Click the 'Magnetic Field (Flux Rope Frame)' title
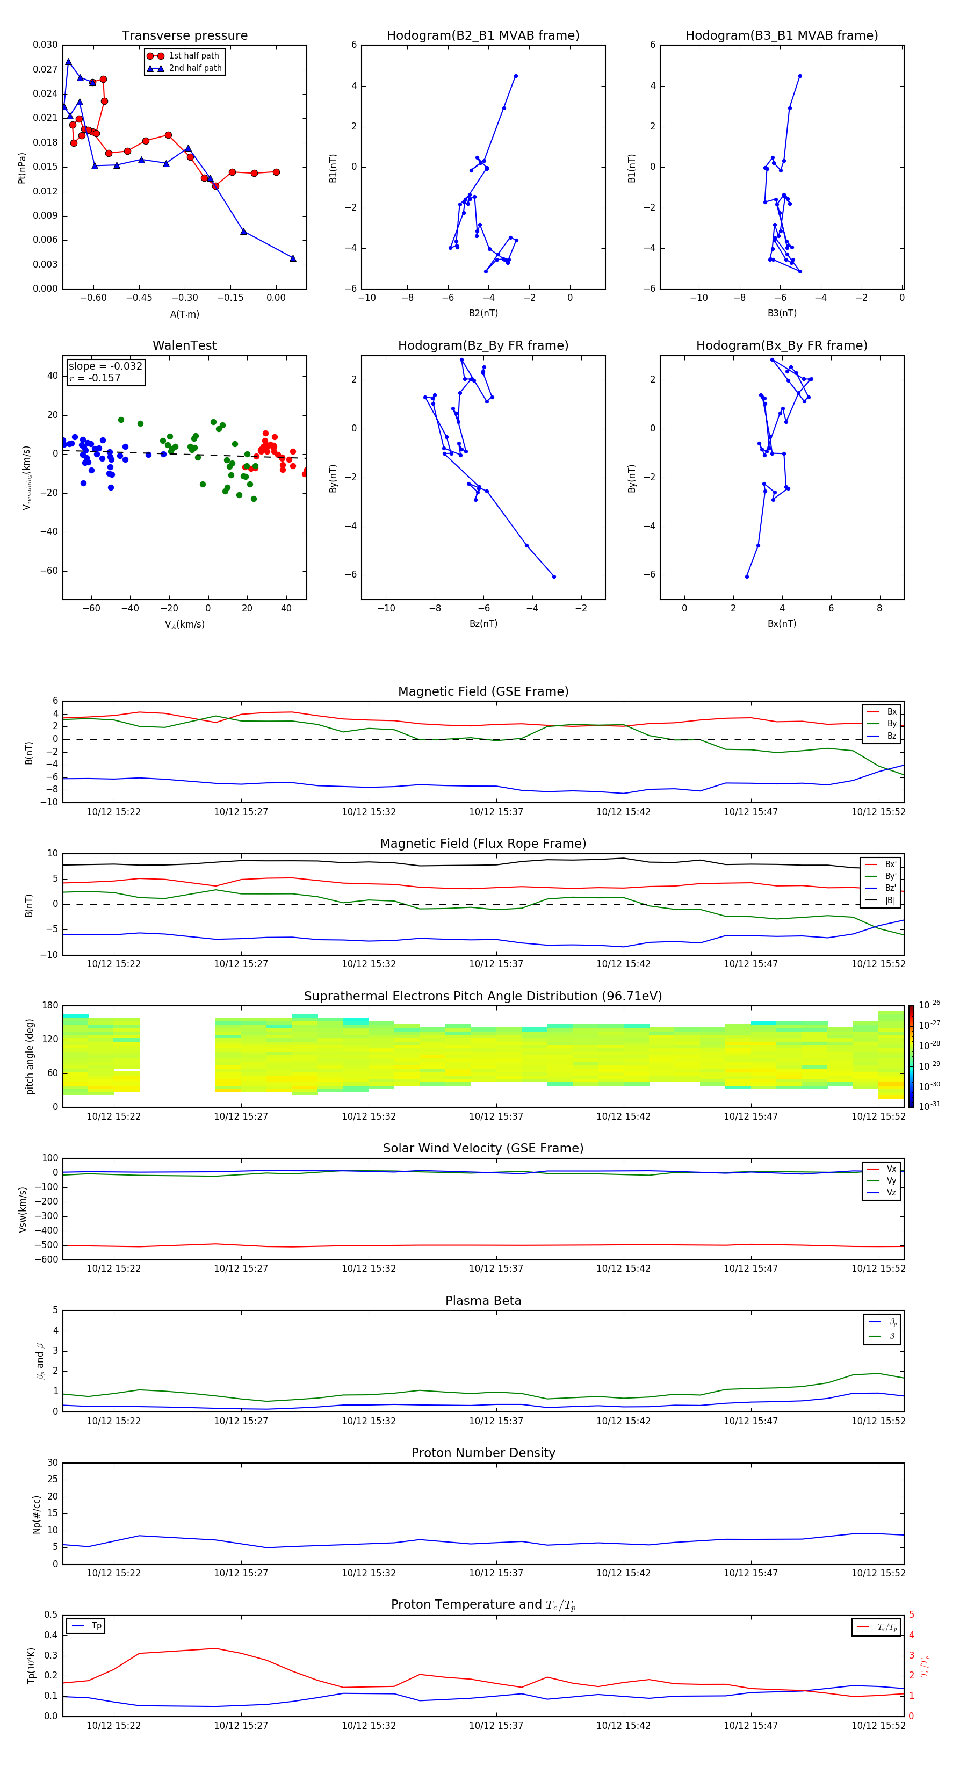 tap(483, 844)
